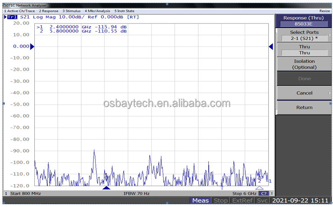Select the hollow marker 2 triangle on axis
The image size is (333, 207).
tap(259, 188)
